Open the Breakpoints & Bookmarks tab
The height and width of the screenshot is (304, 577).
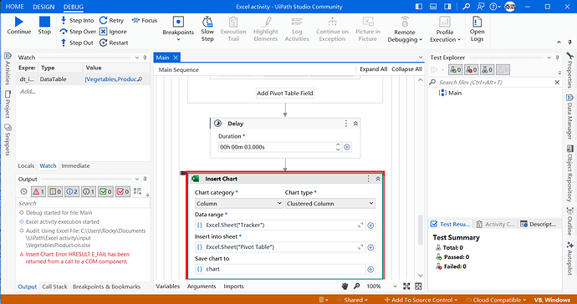[106, 286]
